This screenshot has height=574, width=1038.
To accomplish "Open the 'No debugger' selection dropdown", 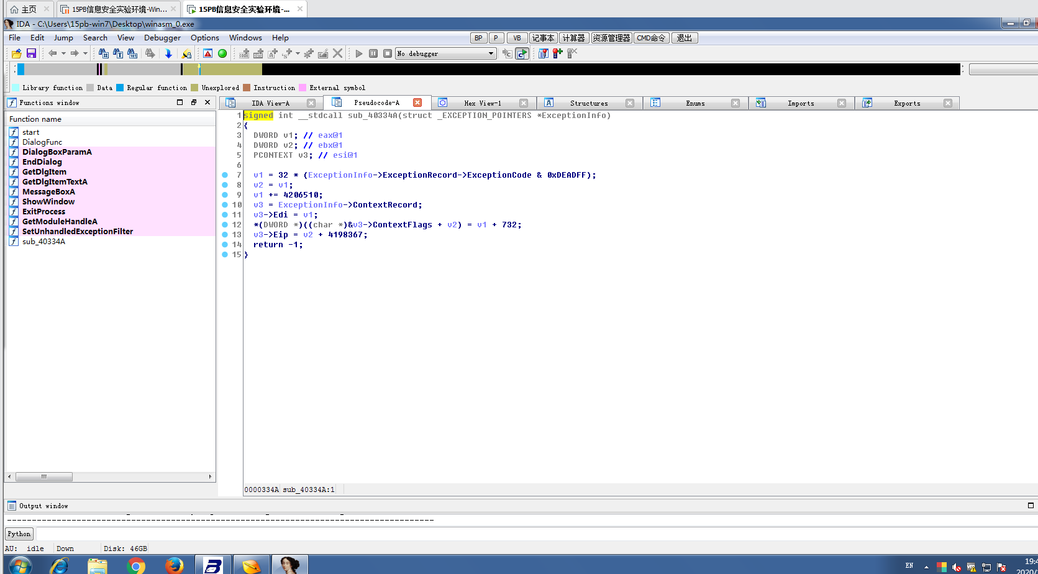I will click(446, 53).
